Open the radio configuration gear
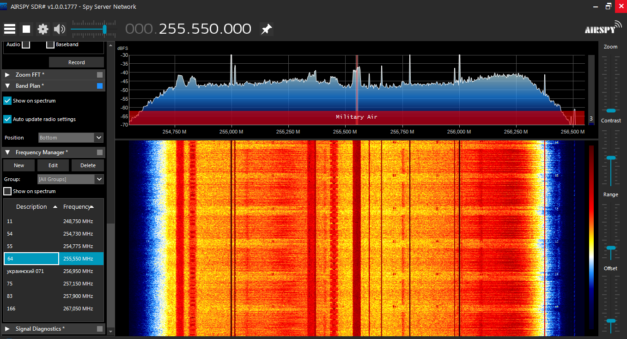The height and width of the screenshot is (339, 627). 43,29
